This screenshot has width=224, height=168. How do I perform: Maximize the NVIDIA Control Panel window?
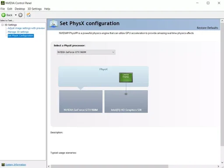point(208,3)
